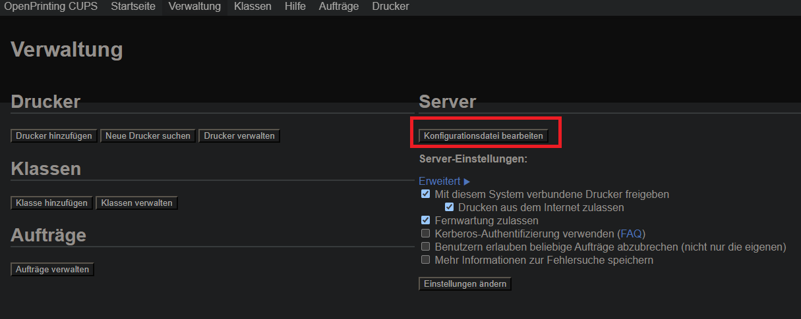Image resolution: width=801 pixels, height=319 pixels.
Task: Click the OpenPrinting CUPS home link
Action: [51, 7]
